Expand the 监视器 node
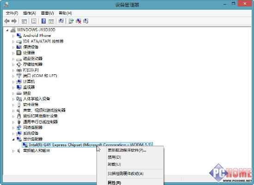The width and height of the screenshot is (254, 185). point(13,88)
